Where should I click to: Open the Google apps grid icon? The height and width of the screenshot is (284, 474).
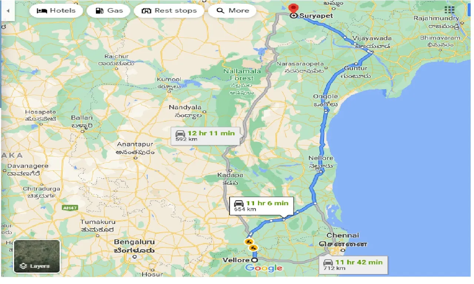tap(449, 10)
